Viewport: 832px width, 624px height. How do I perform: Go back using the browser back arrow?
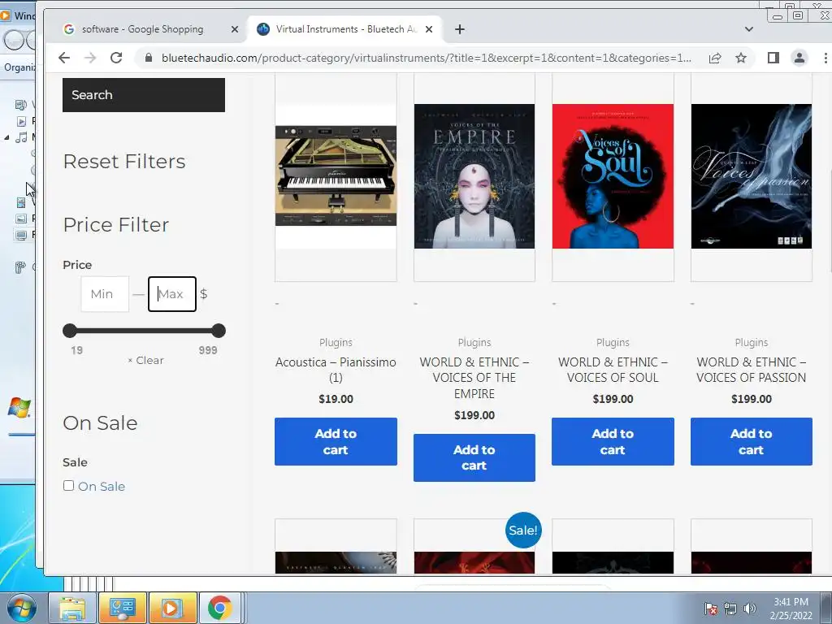[64, 58]
